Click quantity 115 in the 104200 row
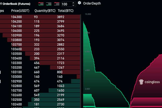The width and height of the screenshot is (162, 108). coord(37,22)
